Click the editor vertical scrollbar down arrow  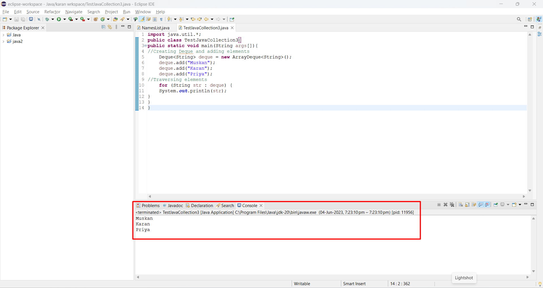tap(530, 191)
